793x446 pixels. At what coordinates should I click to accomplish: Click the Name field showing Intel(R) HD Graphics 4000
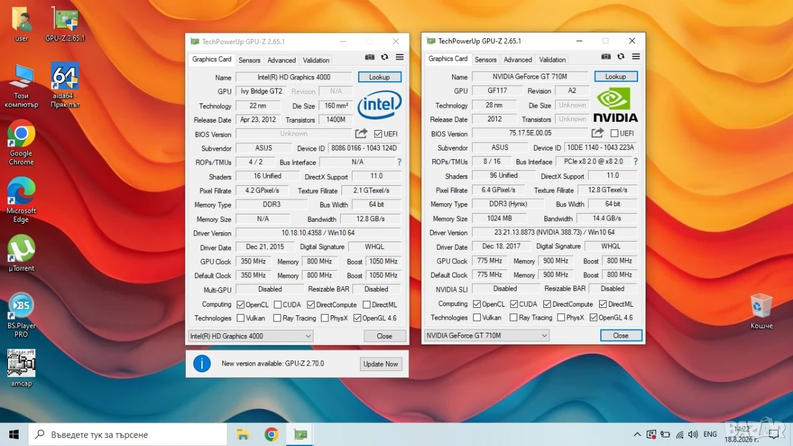coord(293,77)
